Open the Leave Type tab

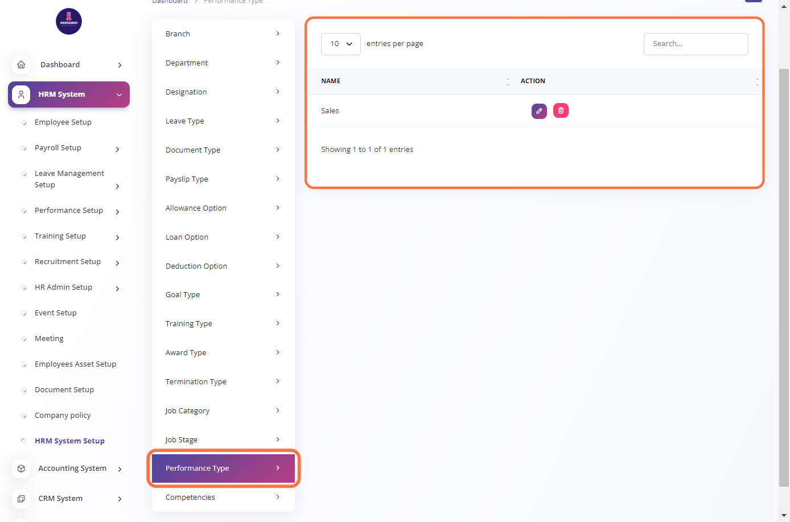pos(223,121)
